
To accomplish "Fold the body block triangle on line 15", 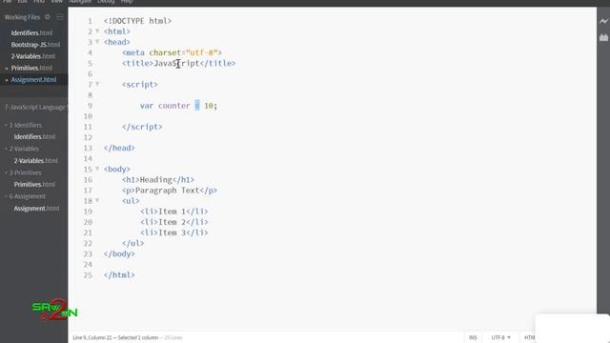I will (97, 169).
